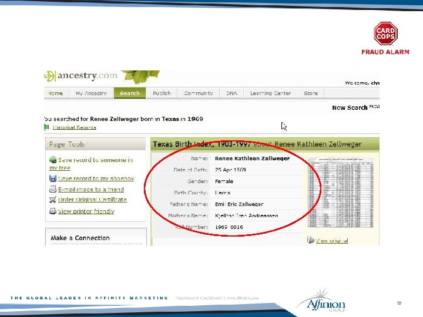Click the Make a Connection heading
This screenshot has width=423, height=317.
80,238
